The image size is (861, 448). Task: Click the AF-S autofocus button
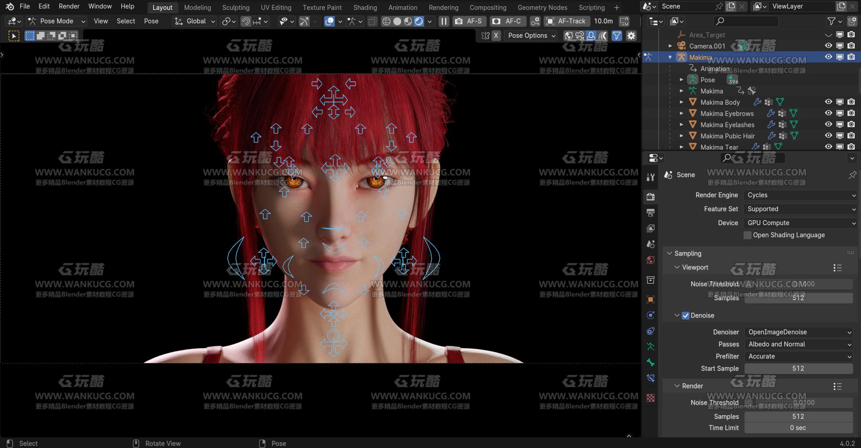click(x=469, y=21)
